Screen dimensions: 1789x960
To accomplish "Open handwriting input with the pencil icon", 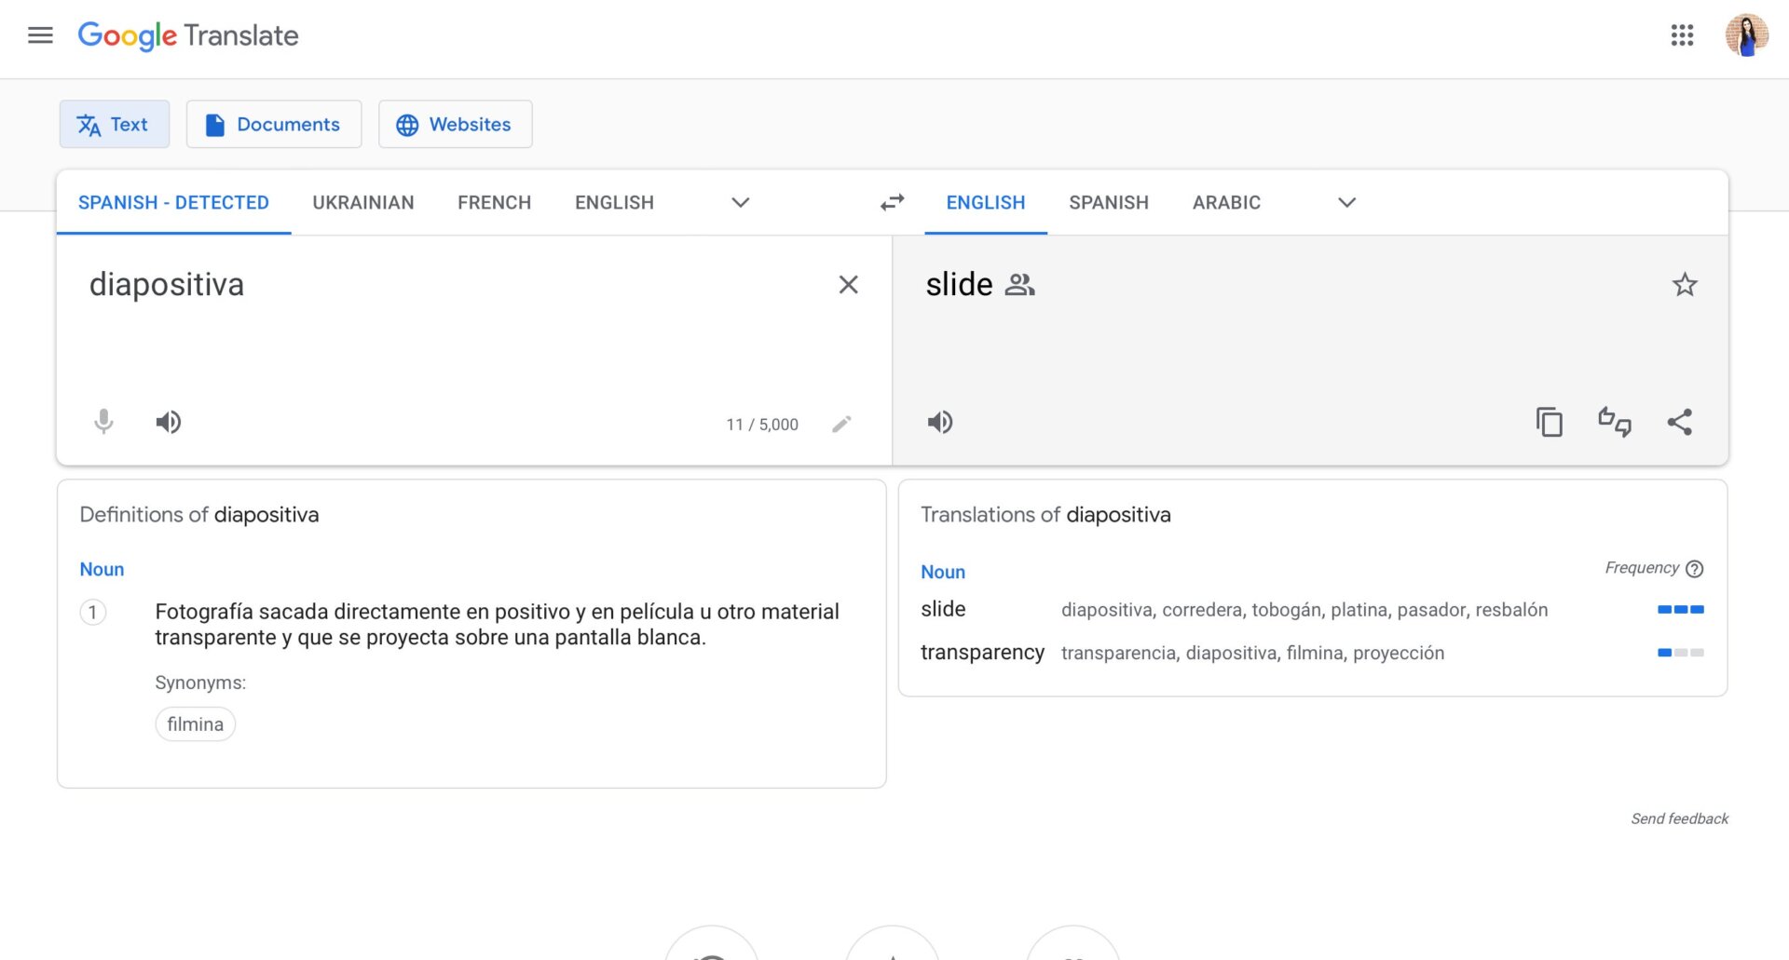I will point(842,424).
